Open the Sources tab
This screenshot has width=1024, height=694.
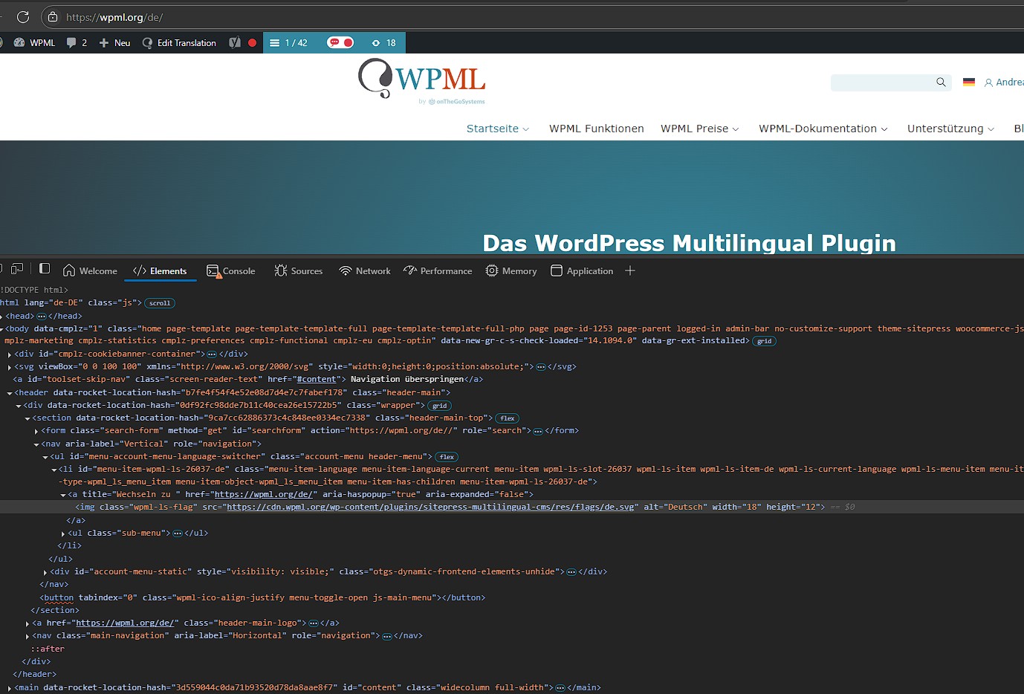click(x=299, y=271)
